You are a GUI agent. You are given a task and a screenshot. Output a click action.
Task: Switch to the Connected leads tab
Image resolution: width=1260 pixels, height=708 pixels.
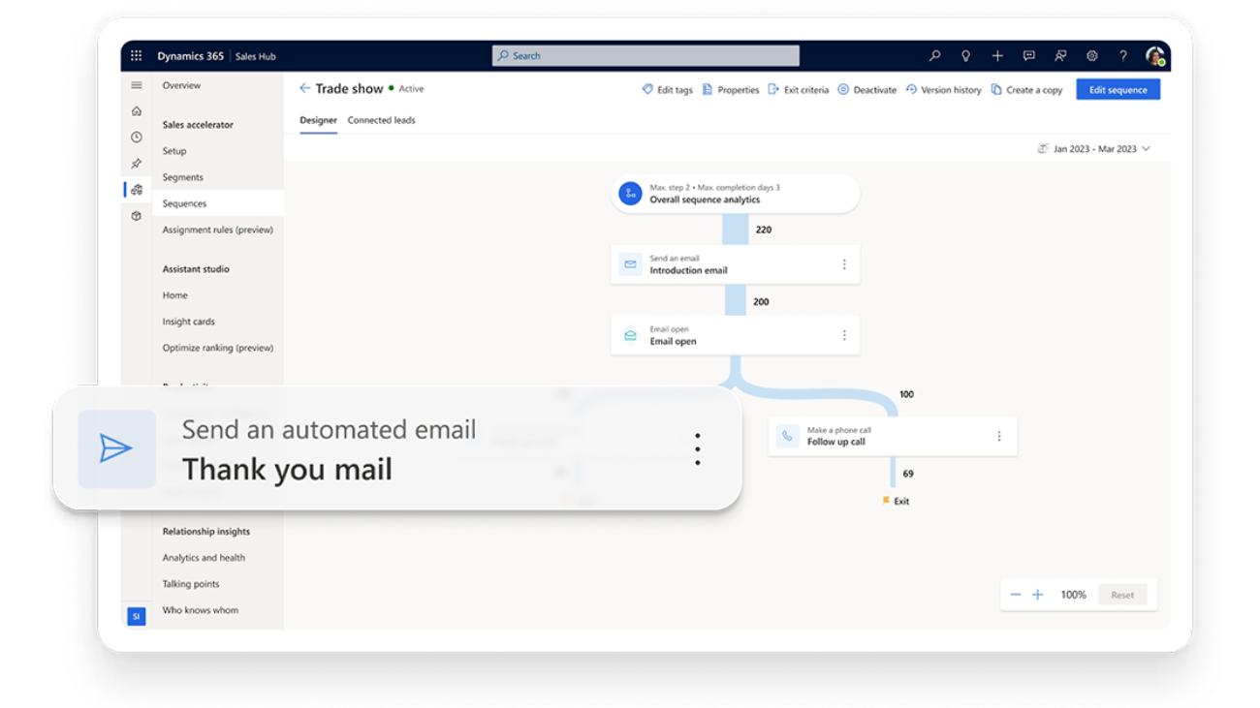click(381, 120)
